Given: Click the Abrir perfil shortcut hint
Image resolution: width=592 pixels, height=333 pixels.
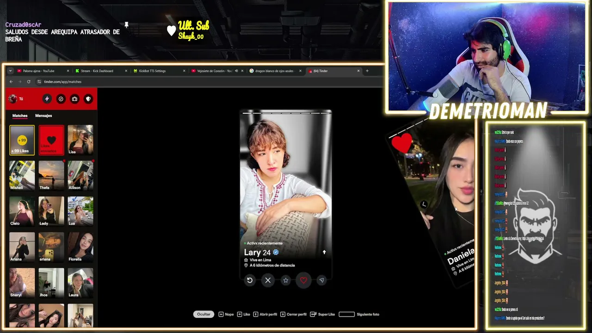Looking at the screenshot, I should (x=265, y=314).
